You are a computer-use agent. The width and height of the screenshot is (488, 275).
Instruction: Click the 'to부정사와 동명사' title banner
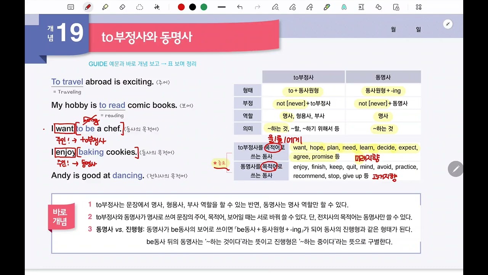(183, 37)
